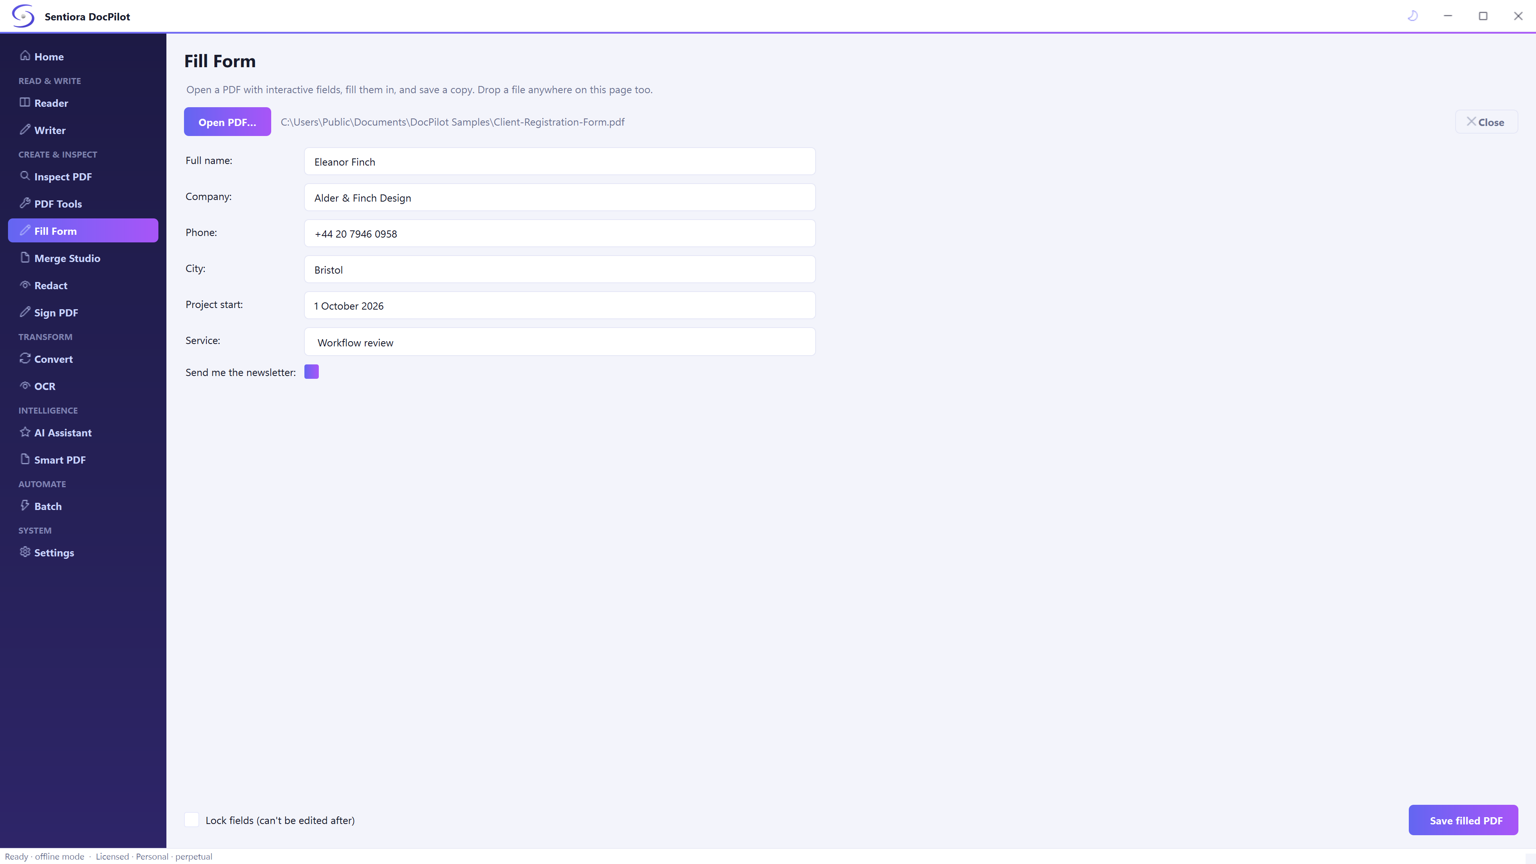
Task: Navigate to the Convert page
Action: 83,359
